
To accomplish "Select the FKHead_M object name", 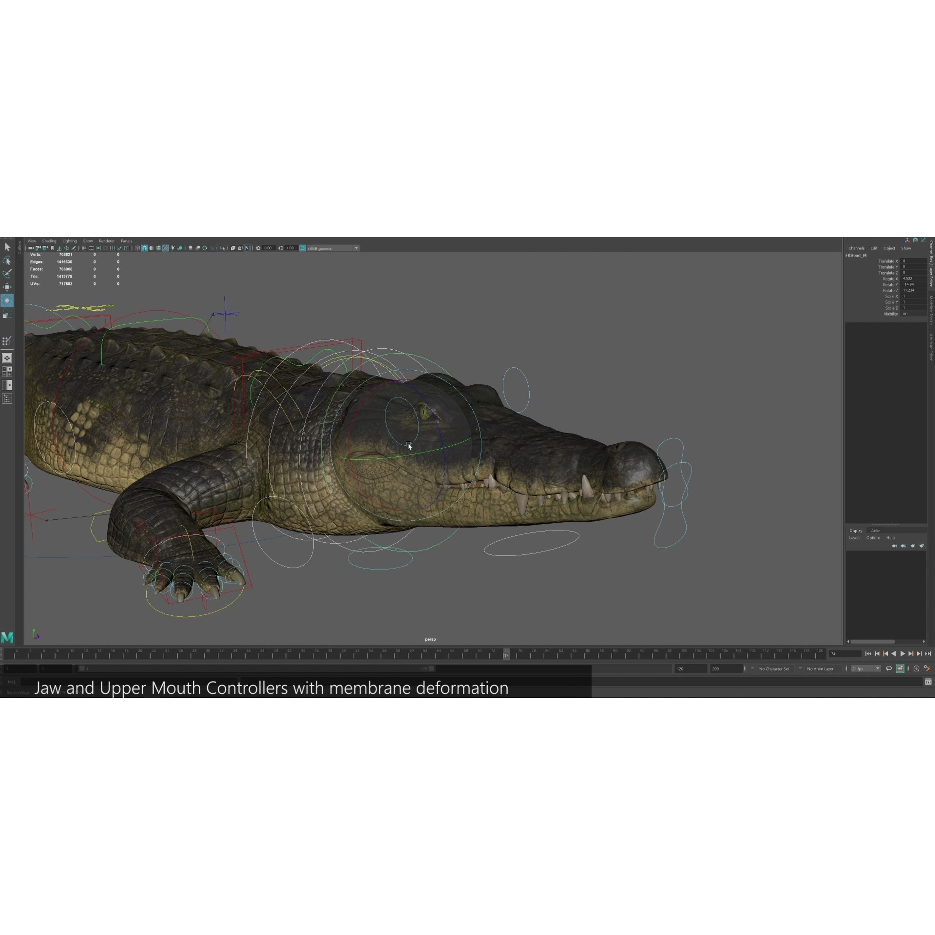I will (856, 255).
